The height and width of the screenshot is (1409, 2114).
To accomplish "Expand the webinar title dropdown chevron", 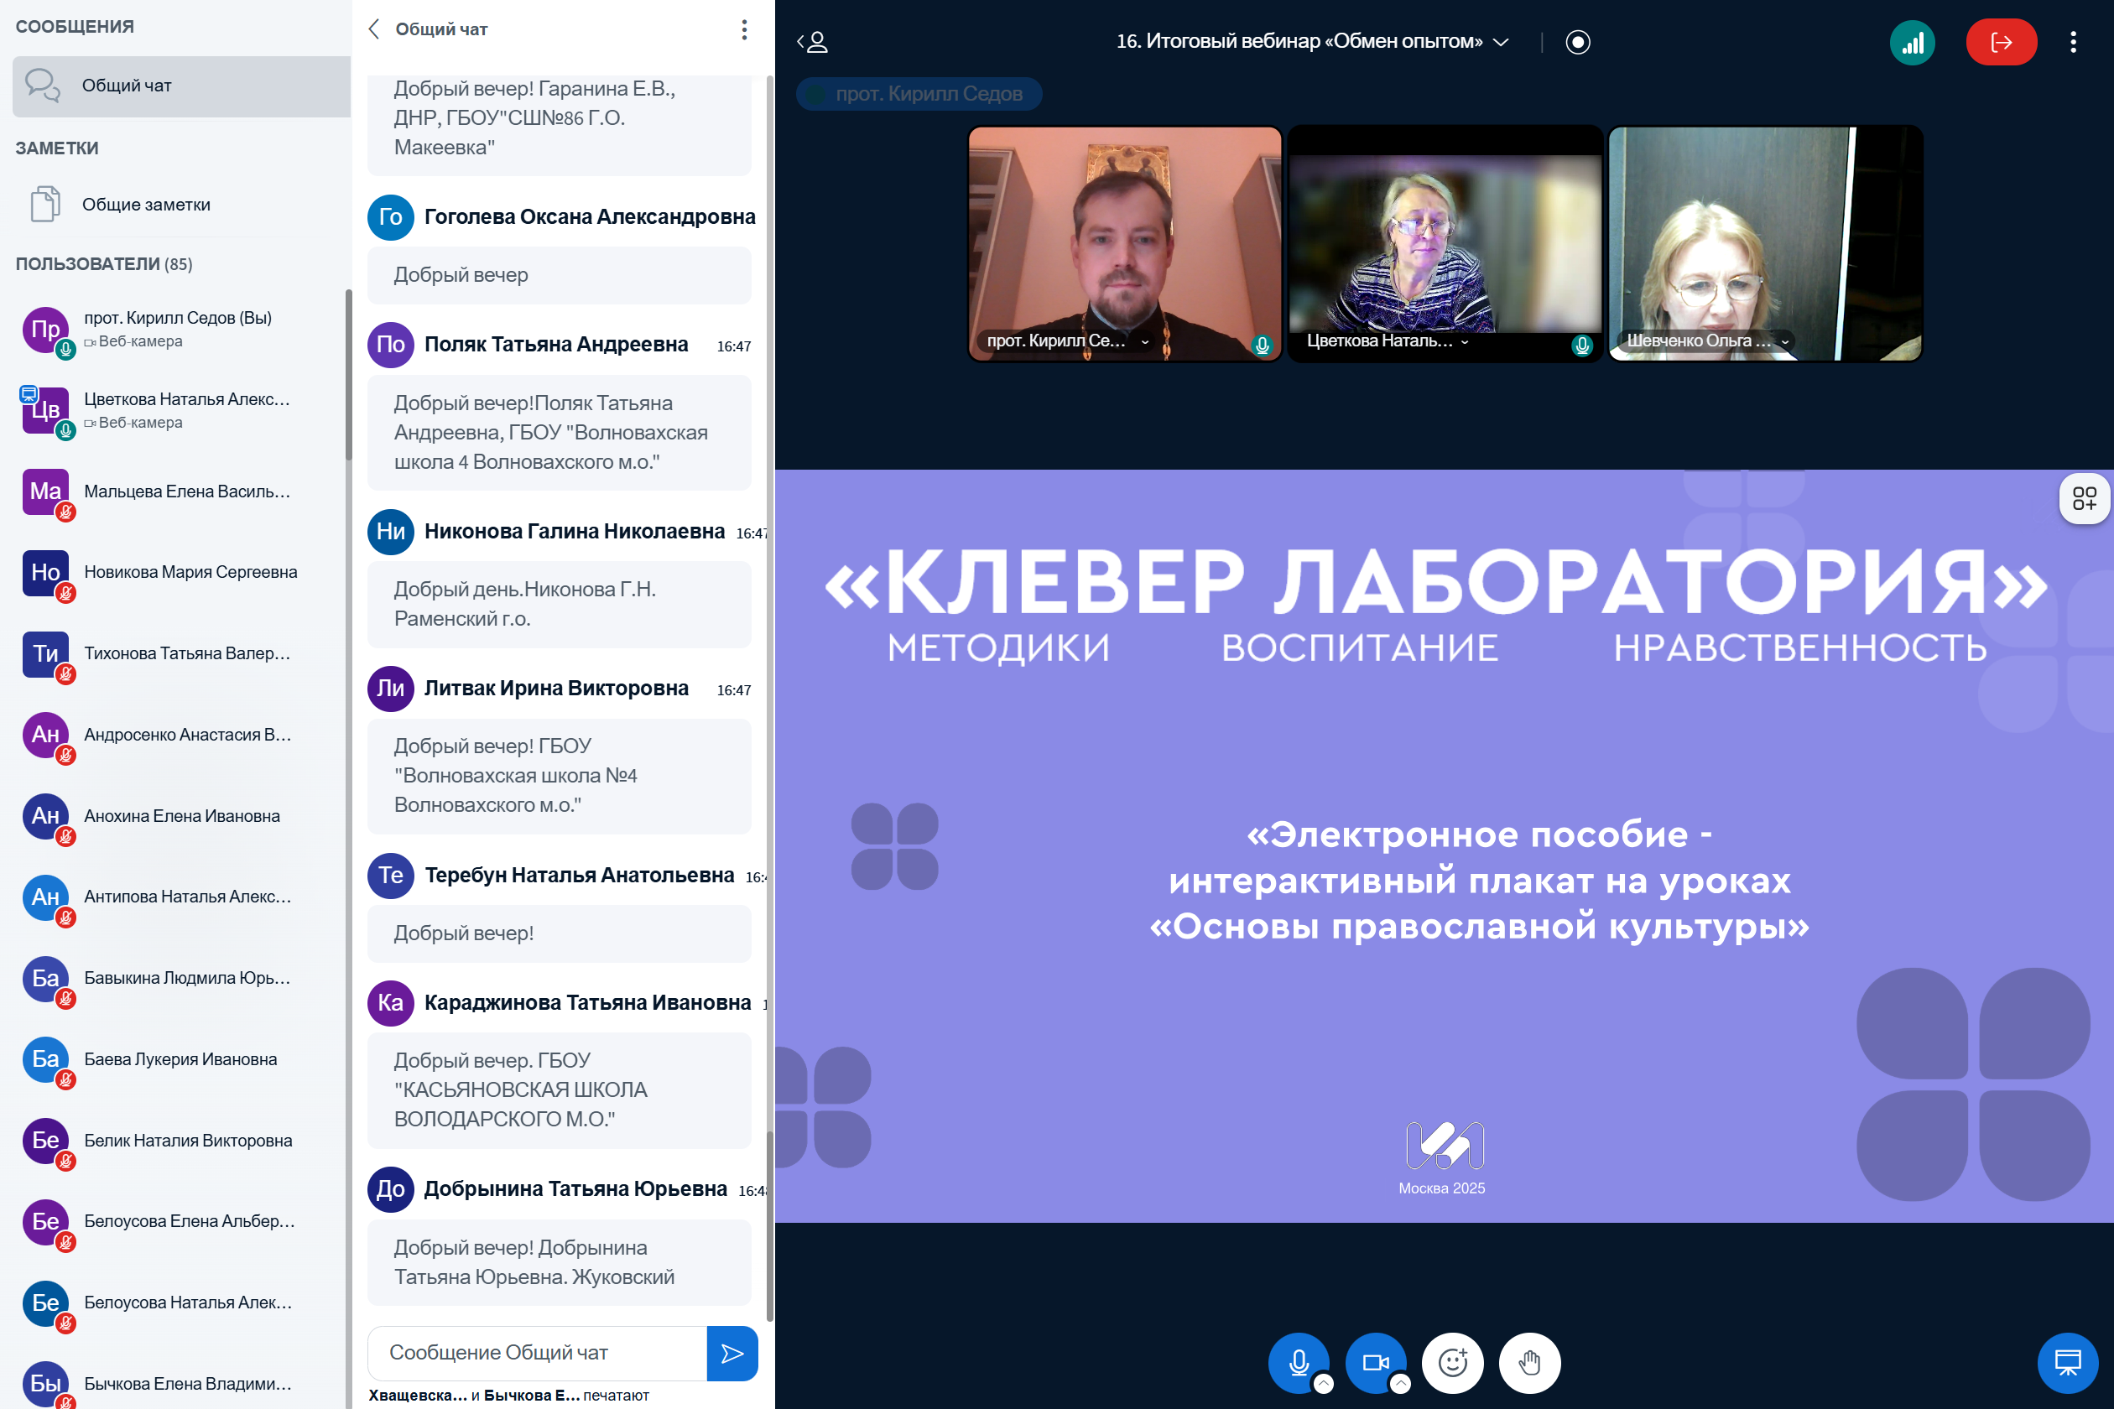I will [x=1501, y=42].
